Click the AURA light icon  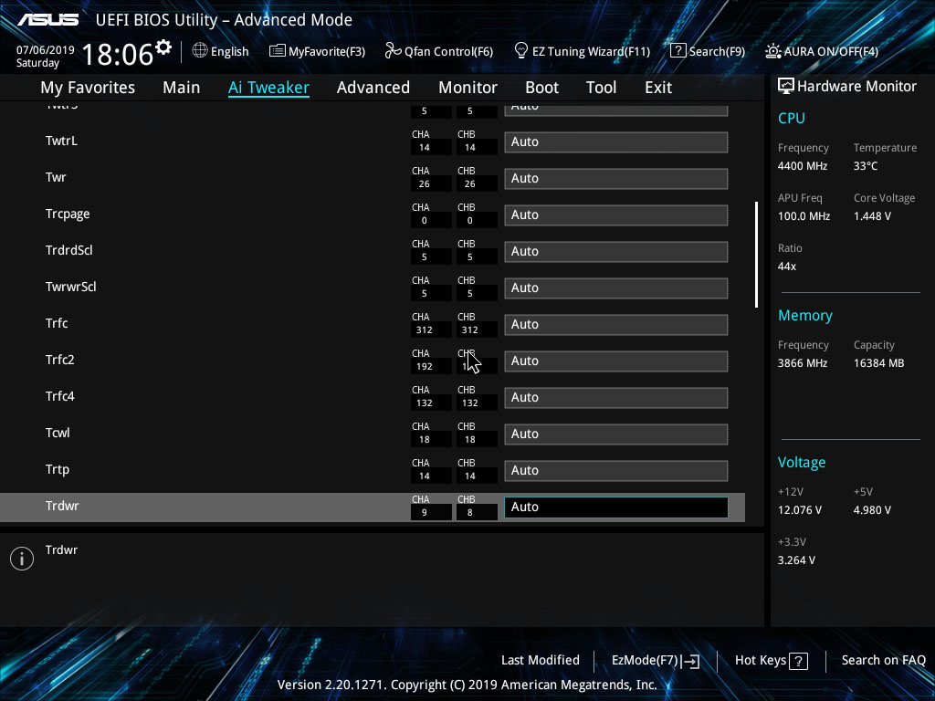(x=772, y=51)
